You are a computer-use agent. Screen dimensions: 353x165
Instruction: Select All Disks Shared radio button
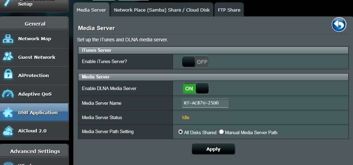[x=181, y=132]
